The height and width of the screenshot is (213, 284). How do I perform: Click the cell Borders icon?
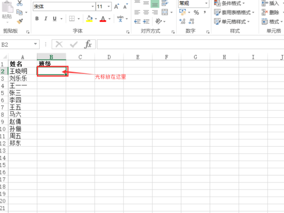[x=72, y=18]
